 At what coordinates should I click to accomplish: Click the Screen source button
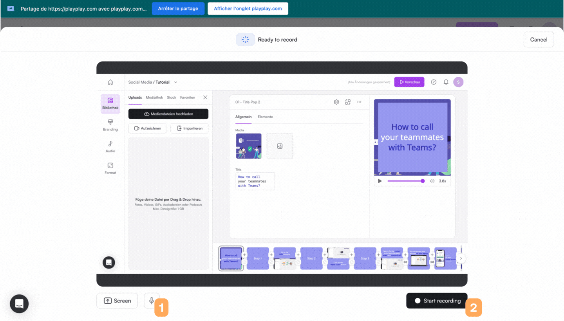pos(117,301)
